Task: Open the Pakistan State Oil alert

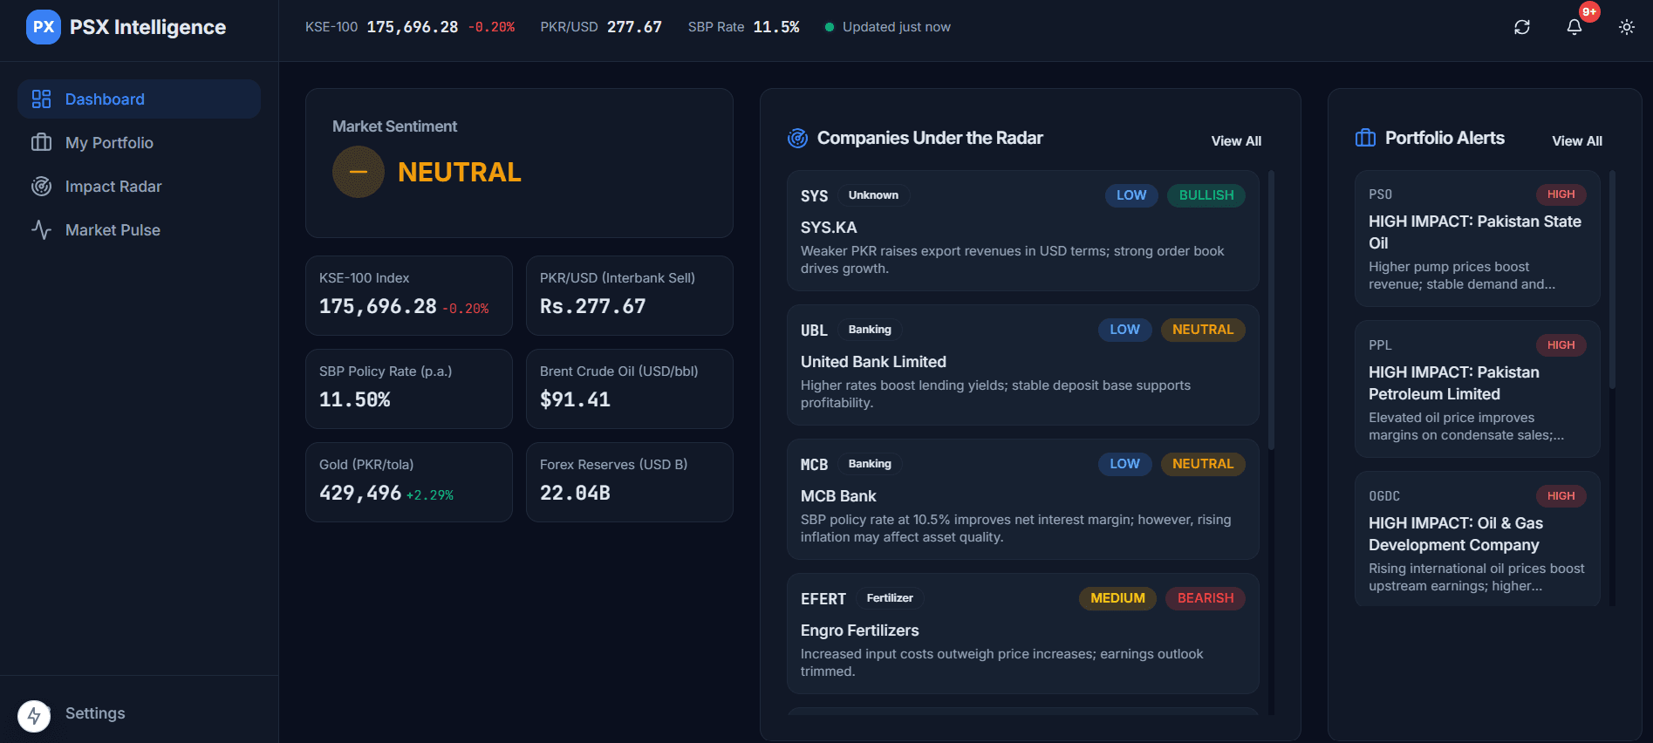Action: [x=1478, y=239]
